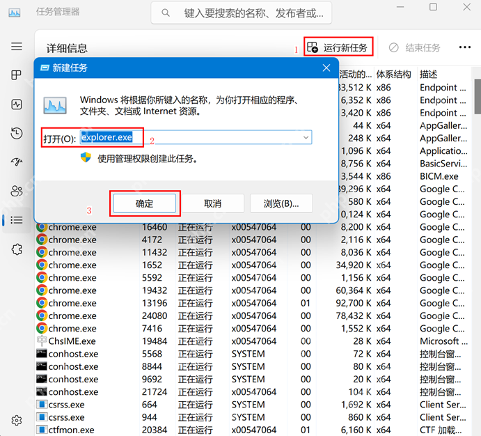This screenshot has height=436, width=481.
Task: Click the 34,920 K memory value
Action: click(354, 265)
